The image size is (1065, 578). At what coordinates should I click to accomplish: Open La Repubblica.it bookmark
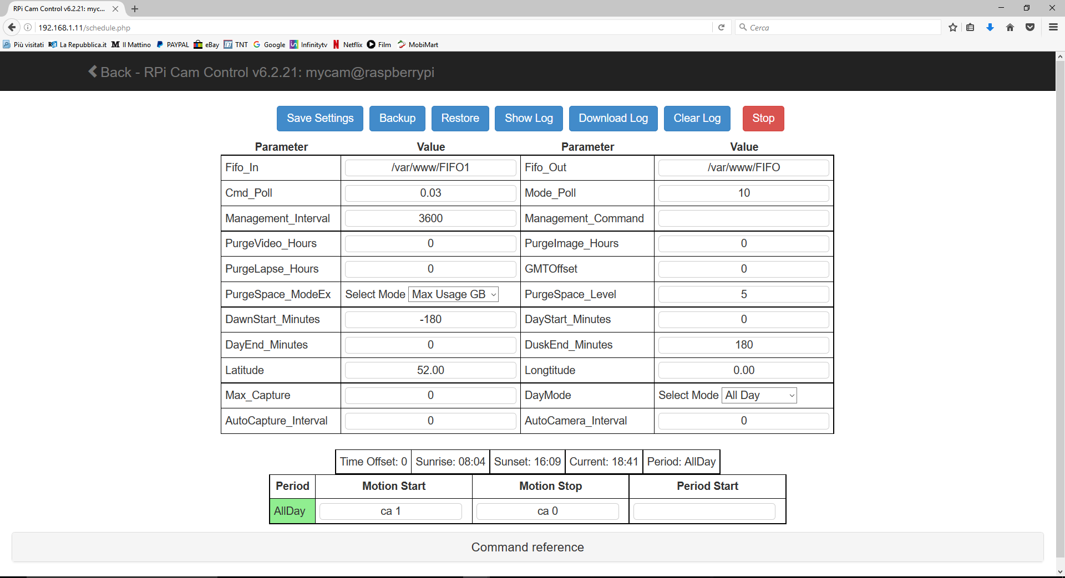pos(78,44)
